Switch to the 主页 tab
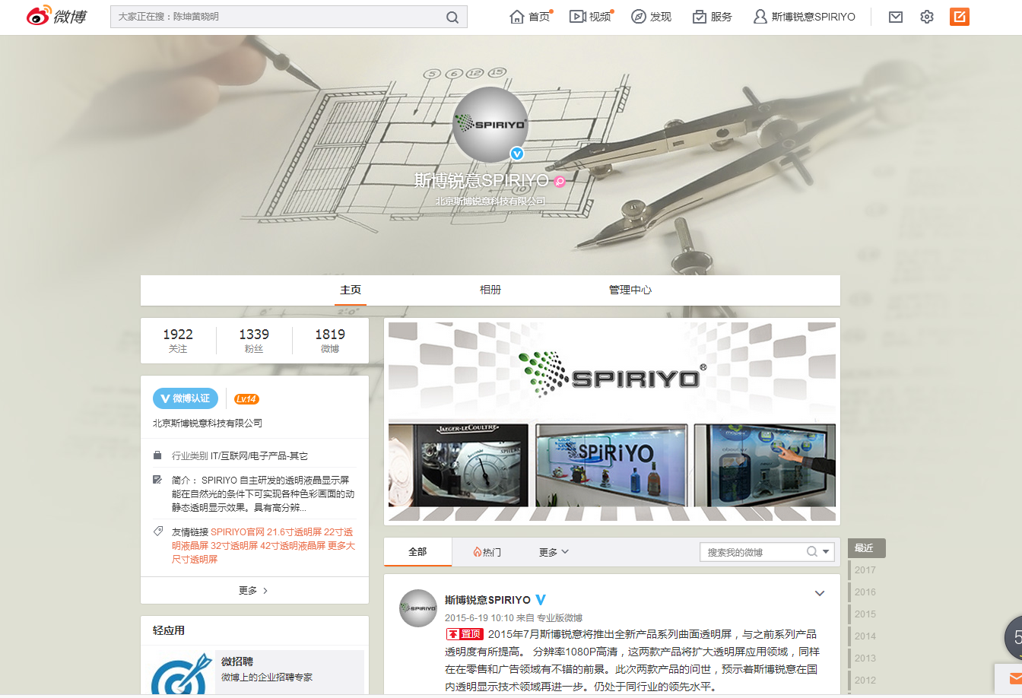The width and height of the screenshot is (1022, 698). [351, 290]
